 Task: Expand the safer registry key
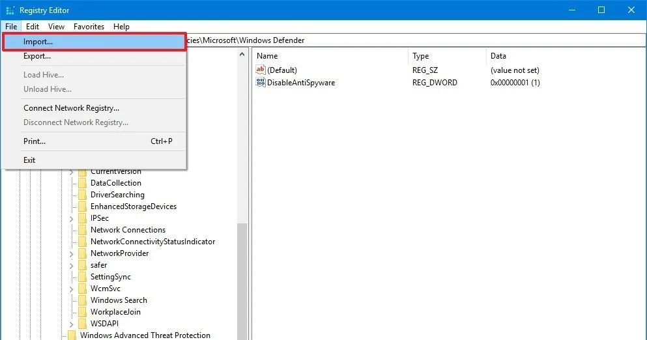point(71,265)
